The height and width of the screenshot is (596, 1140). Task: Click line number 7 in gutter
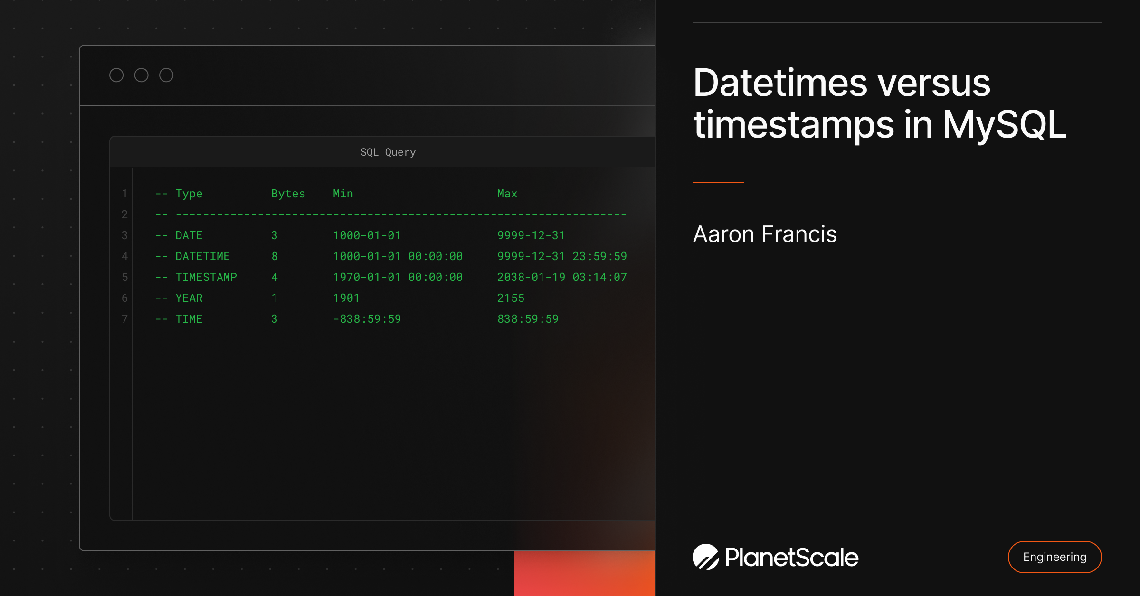pos(124,319)
